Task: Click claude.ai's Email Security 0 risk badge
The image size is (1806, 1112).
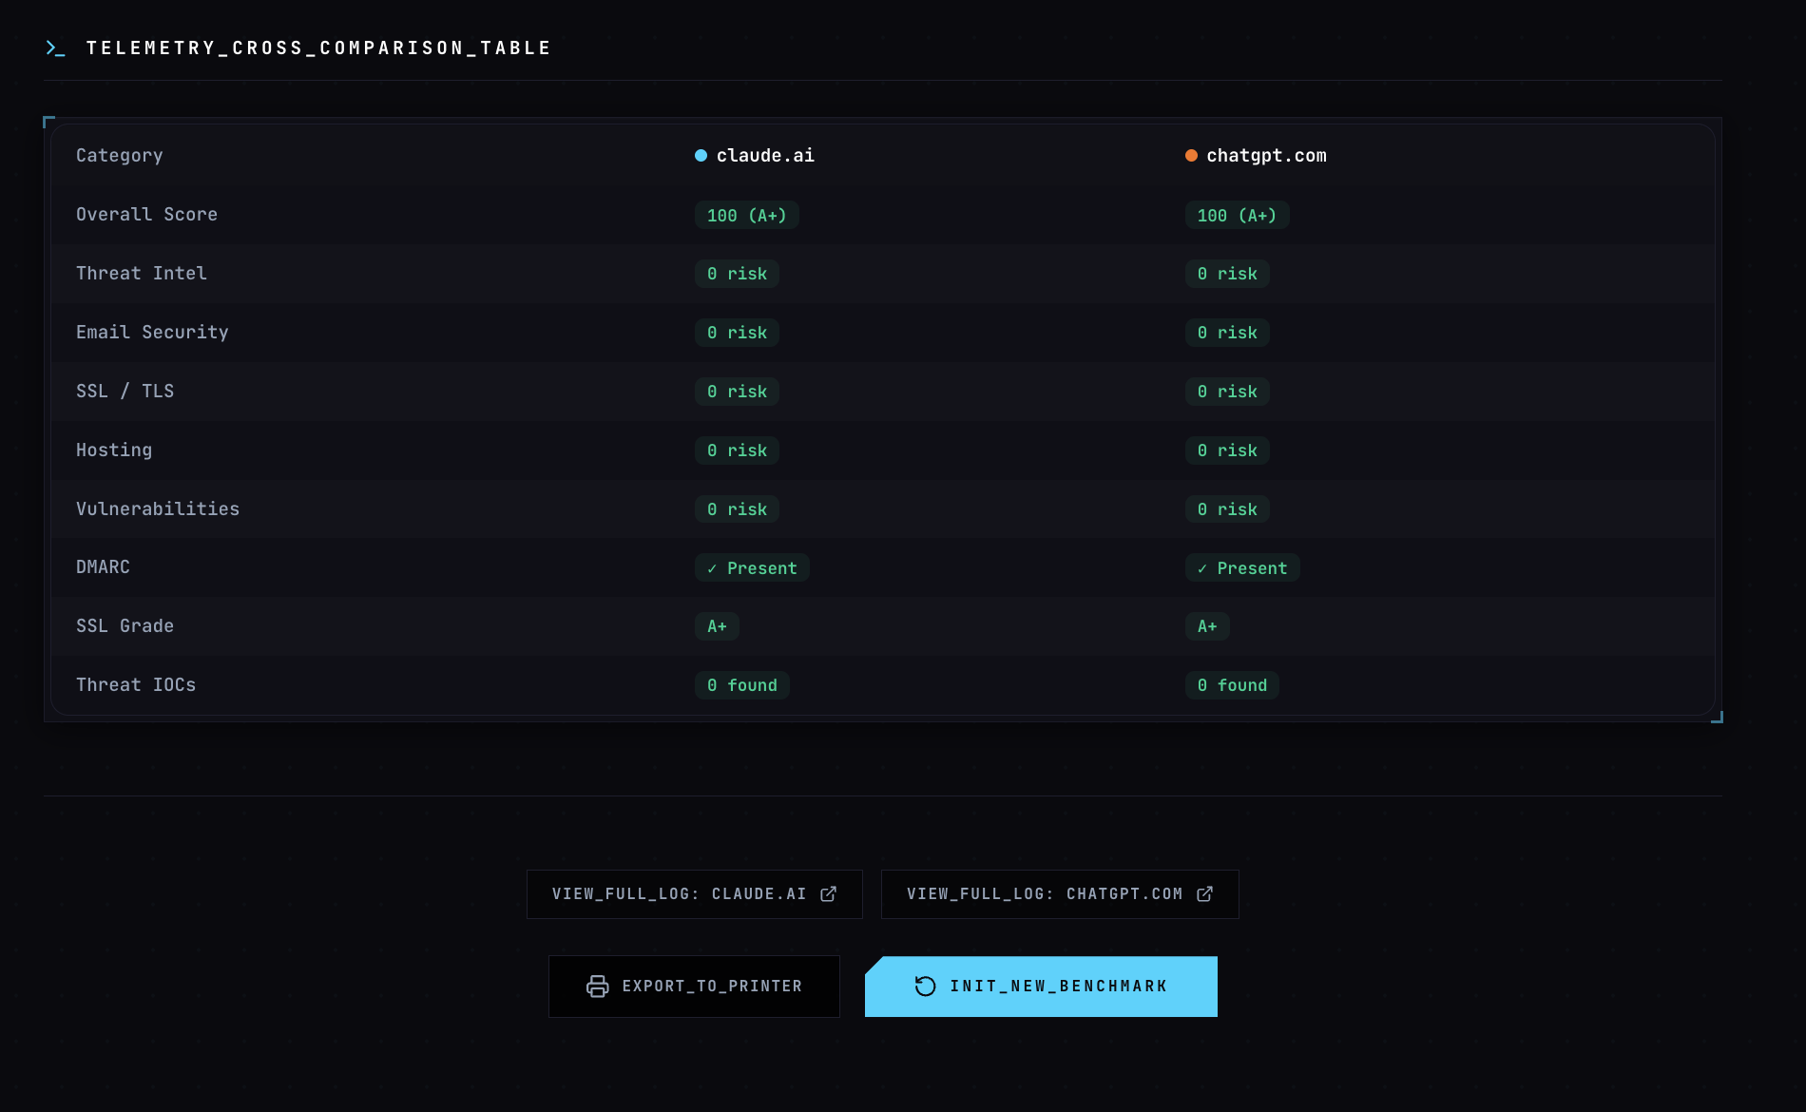Action: pos(737,333)
